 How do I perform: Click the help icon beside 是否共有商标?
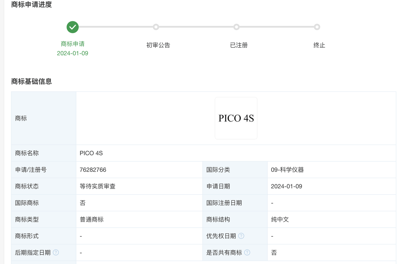click(247, 253)
